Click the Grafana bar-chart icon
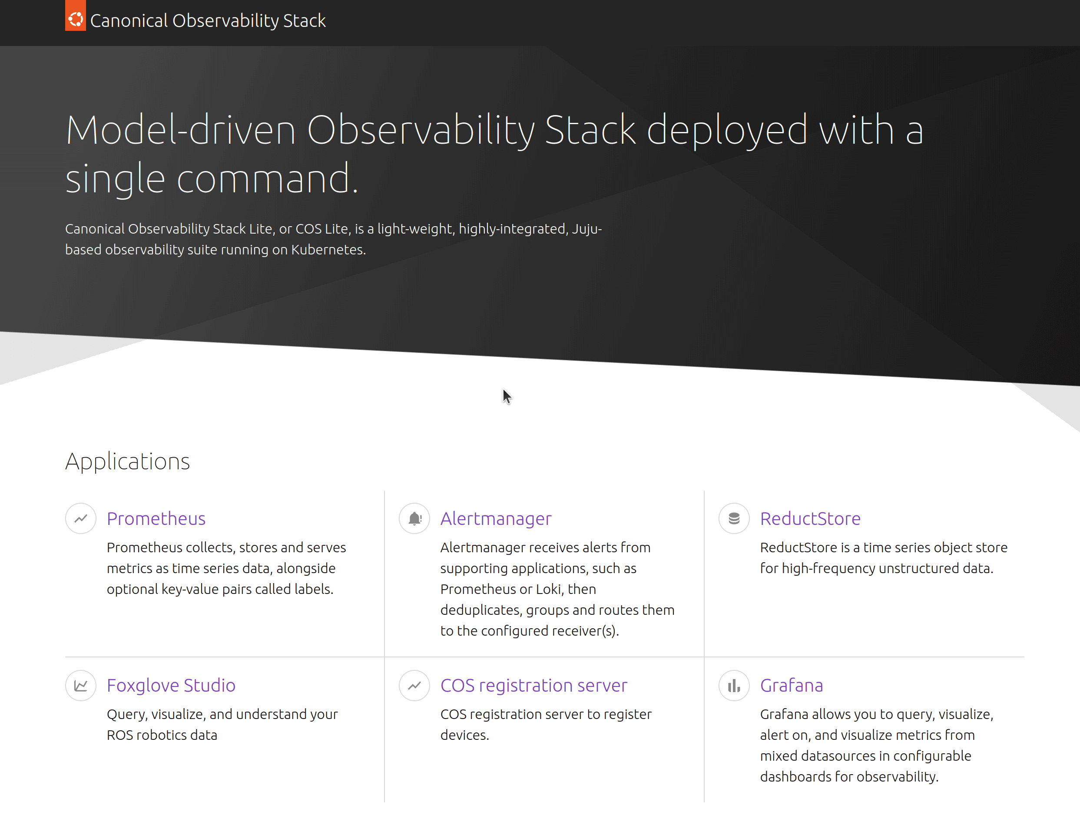1080x818 pixels. (733, 685)
